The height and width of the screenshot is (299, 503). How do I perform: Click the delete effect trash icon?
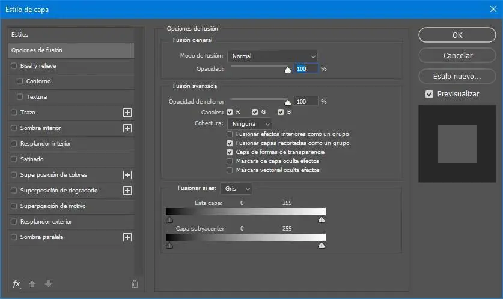(135, 284)
